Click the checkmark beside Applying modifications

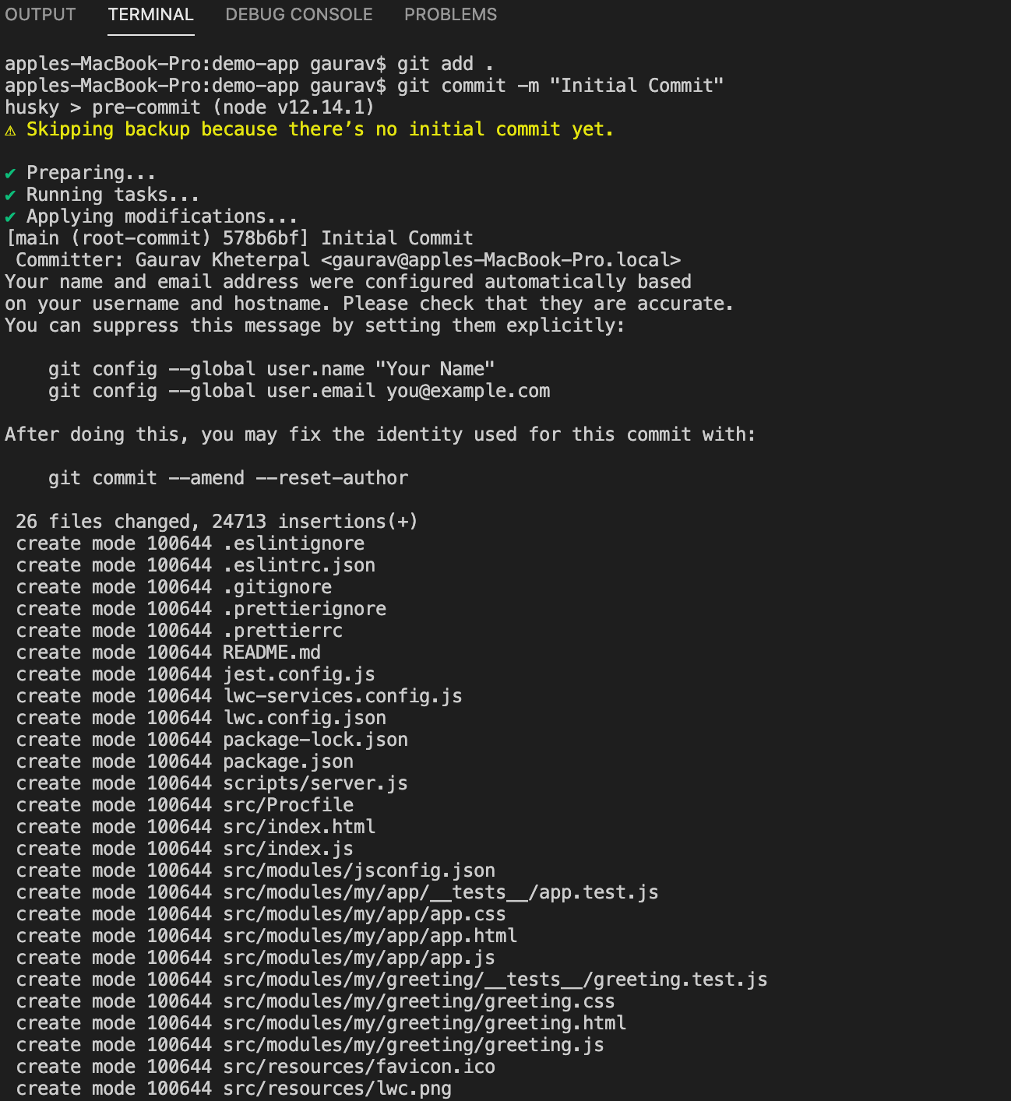pos(10,216)
